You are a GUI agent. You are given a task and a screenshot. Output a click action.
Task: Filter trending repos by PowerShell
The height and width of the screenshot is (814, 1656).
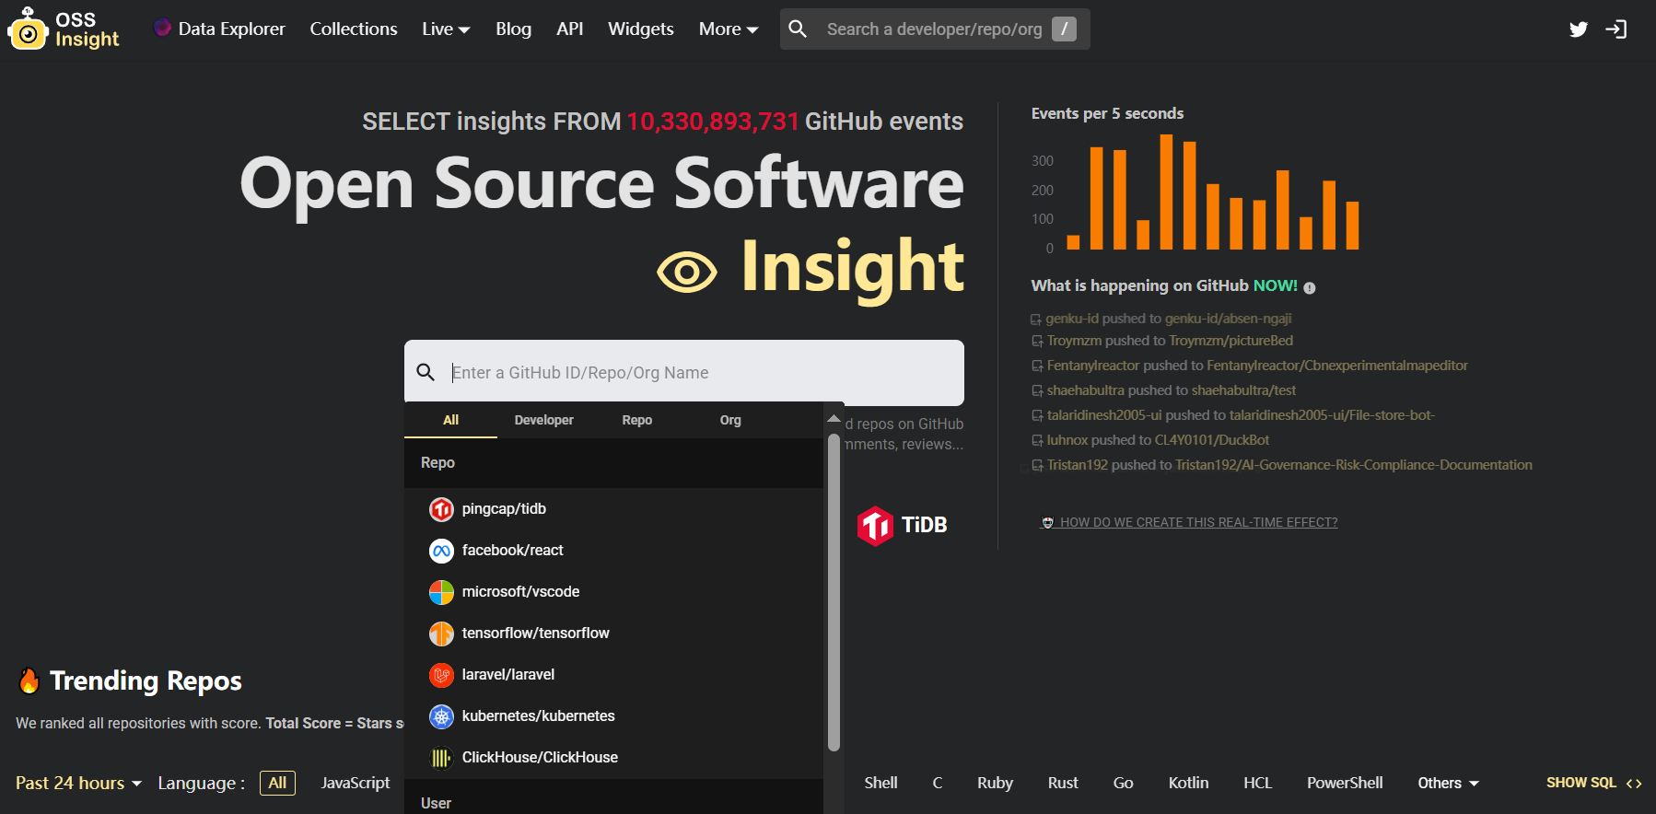coord(1345,783)
